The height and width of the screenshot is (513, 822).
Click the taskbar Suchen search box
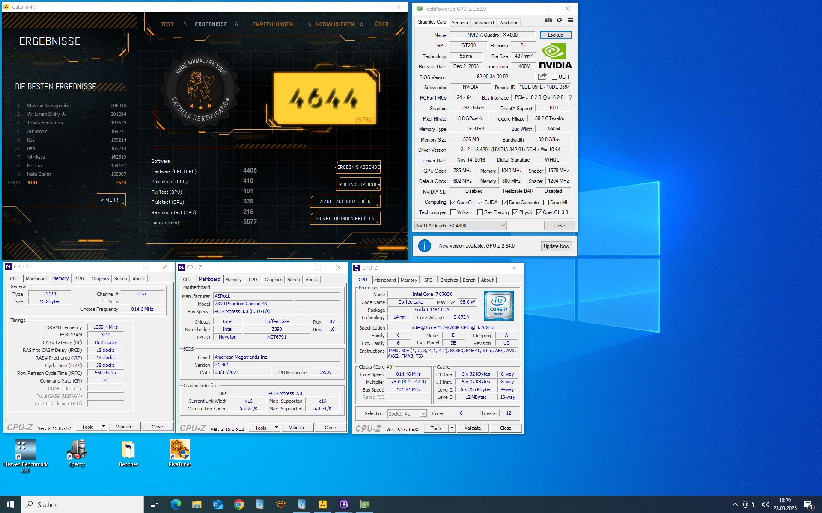point(82,504)
